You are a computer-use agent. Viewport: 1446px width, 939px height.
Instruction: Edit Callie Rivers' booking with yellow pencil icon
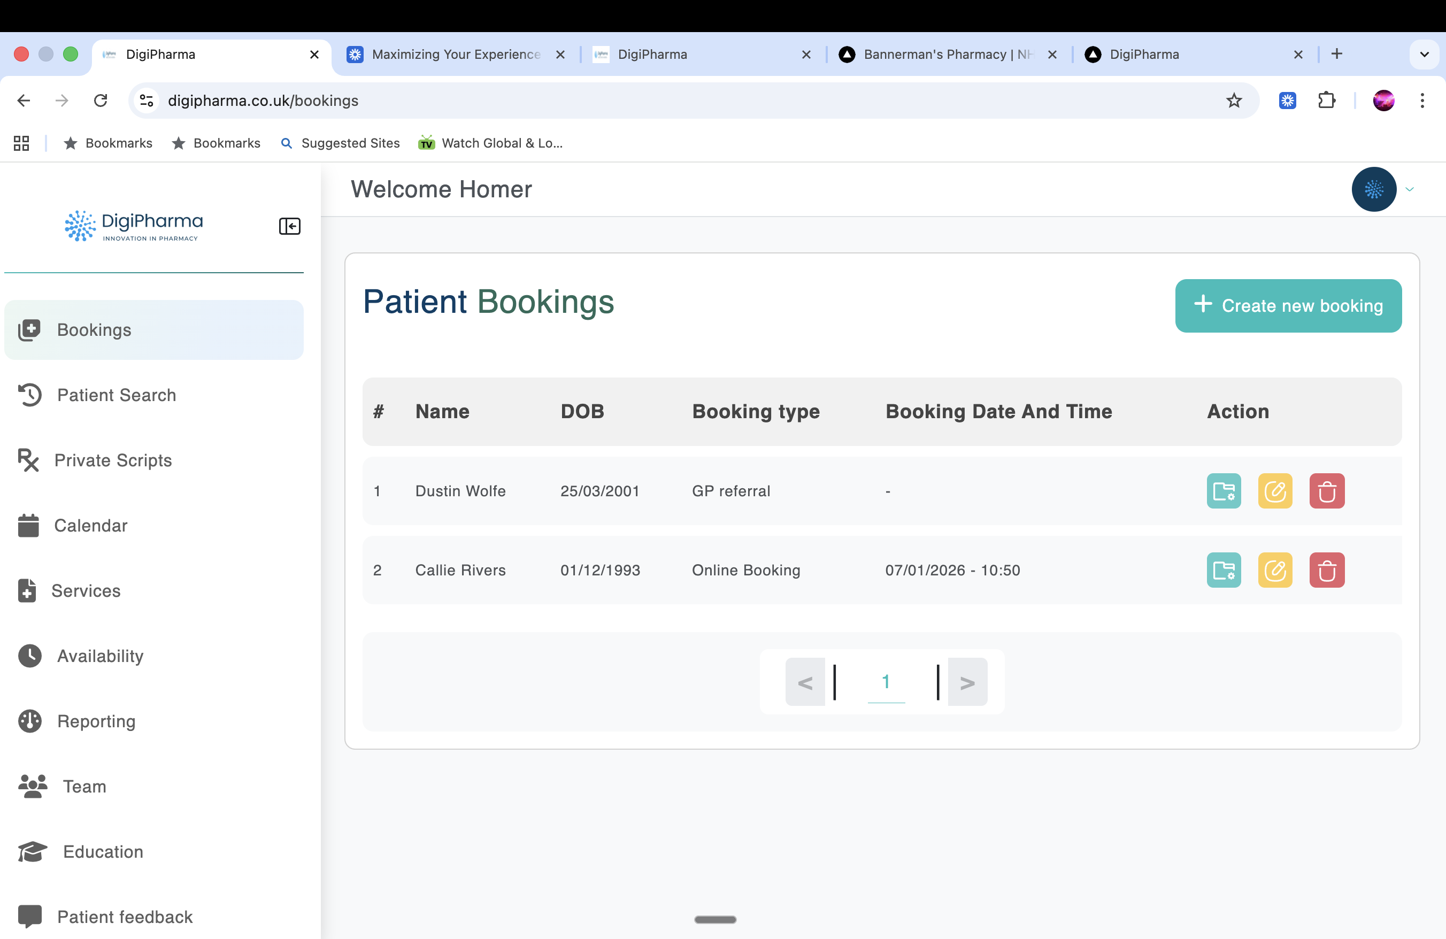pos(1275,569)
